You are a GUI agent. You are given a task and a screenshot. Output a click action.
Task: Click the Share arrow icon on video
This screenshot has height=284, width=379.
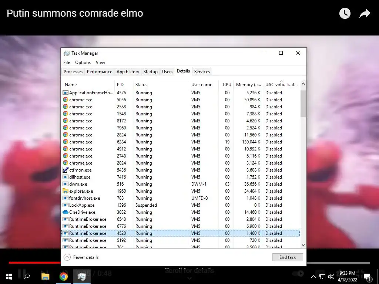365,13
